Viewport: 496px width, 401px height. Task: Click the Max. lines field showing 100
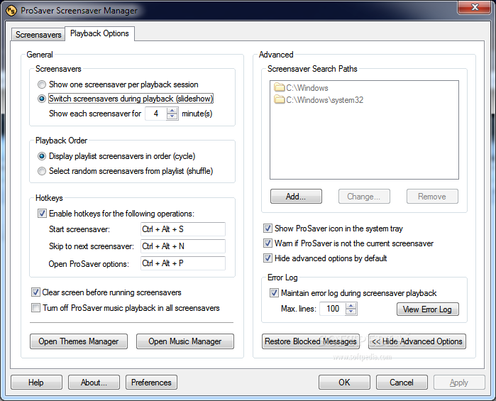pos(333,309)
